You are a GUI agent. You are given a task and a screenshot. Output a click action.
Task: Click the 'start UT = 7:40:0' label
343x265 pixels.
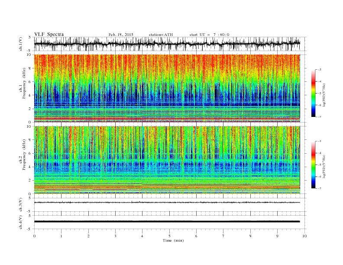(209, 35)
